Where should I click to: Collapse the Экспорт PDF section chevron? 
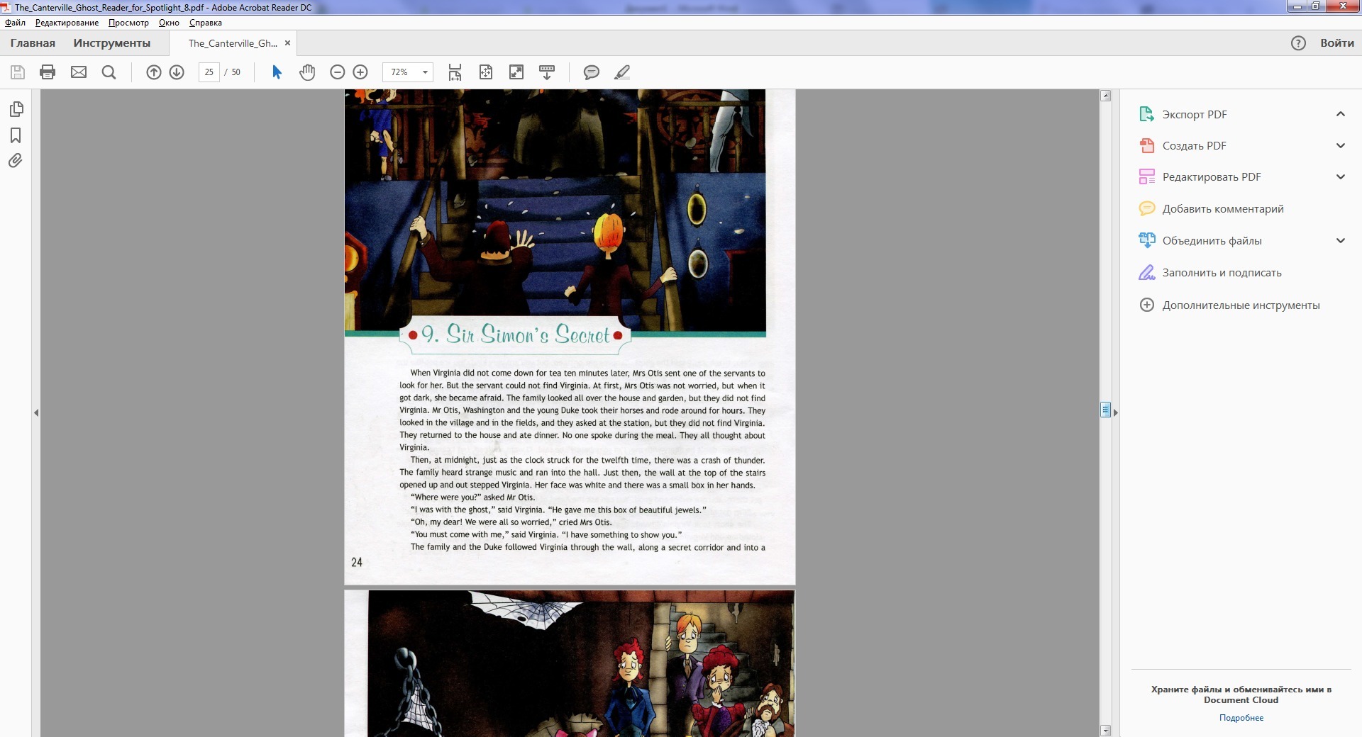click(1340, 114)
